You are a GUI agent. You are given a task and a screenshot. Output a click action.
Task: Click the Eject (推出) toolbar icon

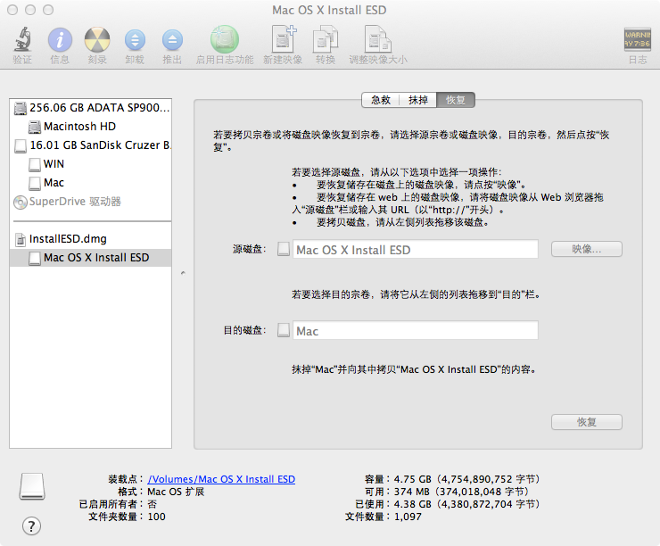tap(172, 40)
